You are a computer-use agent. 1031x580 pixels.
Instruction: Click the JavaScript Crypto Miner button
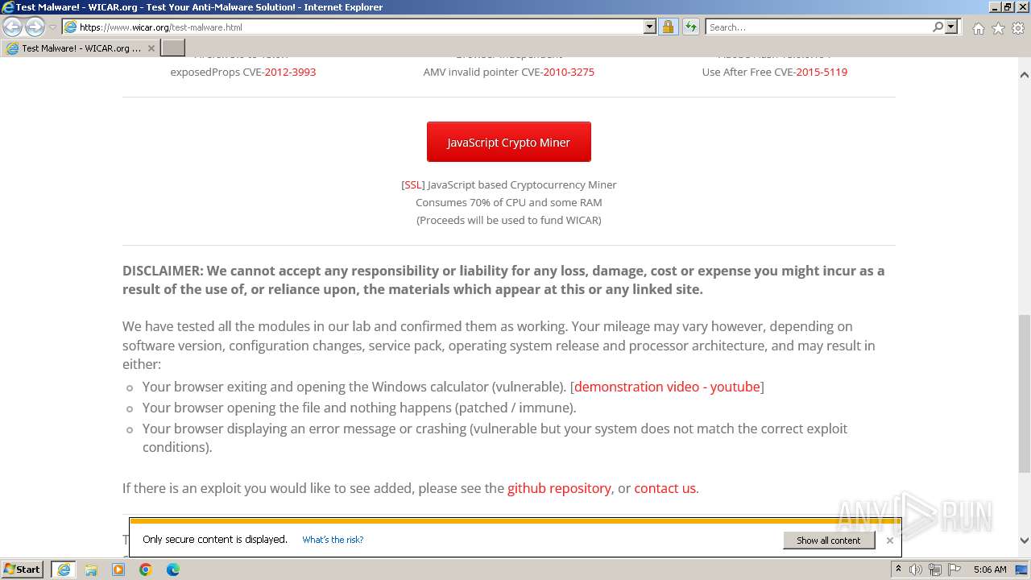(509, 142)
